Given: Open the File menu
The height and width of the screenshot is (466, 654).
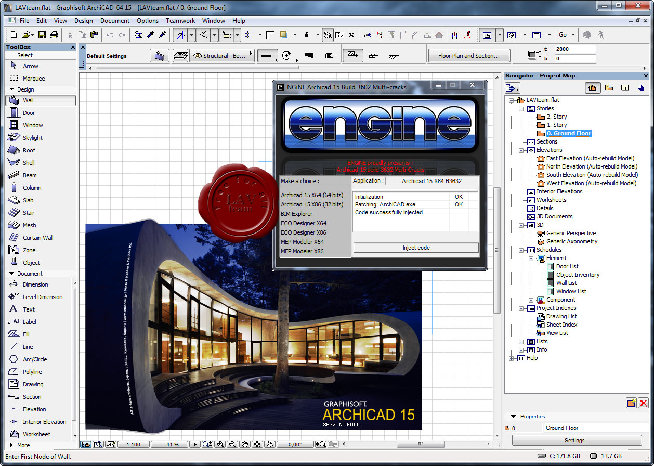Looking at the screenshot, I should click(x=24, y=21).
